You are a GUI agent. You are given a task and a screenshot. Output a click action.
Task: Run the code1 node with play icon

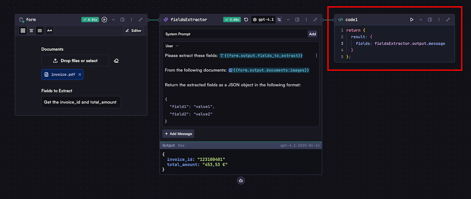point(412,20)
